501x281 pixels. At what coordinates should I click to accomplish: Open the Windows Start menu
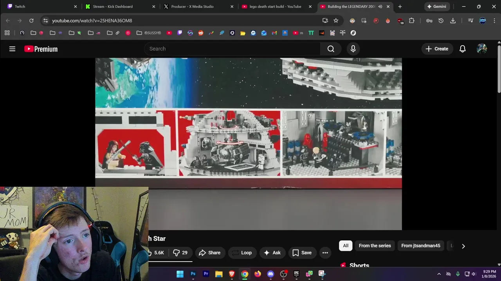180,274
